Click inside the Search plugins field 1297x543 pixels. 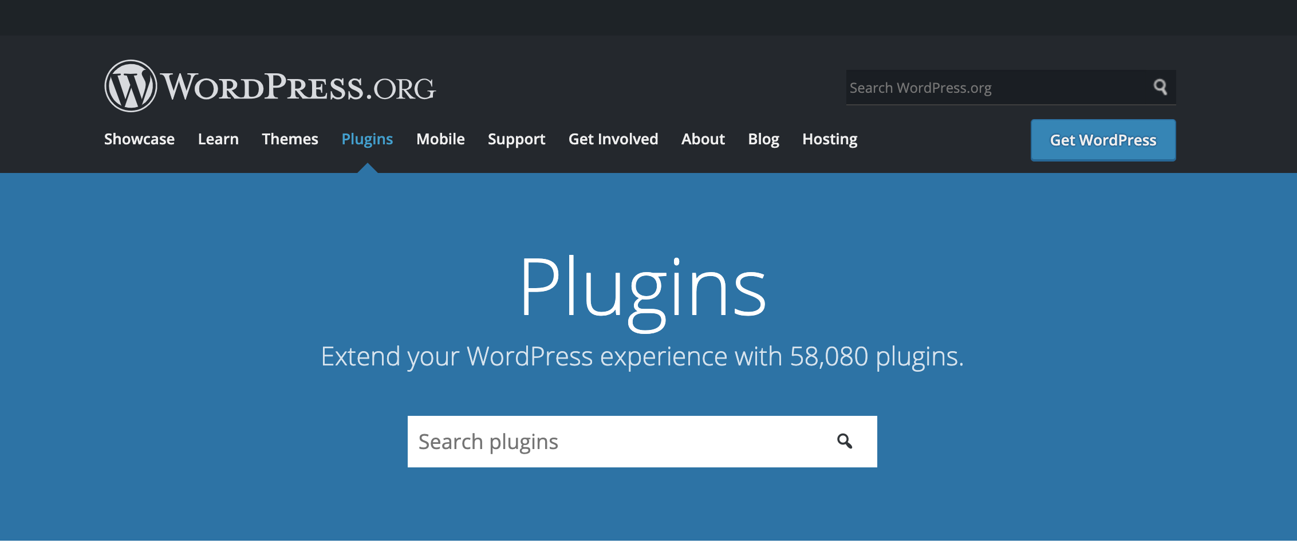coord(573,441)
